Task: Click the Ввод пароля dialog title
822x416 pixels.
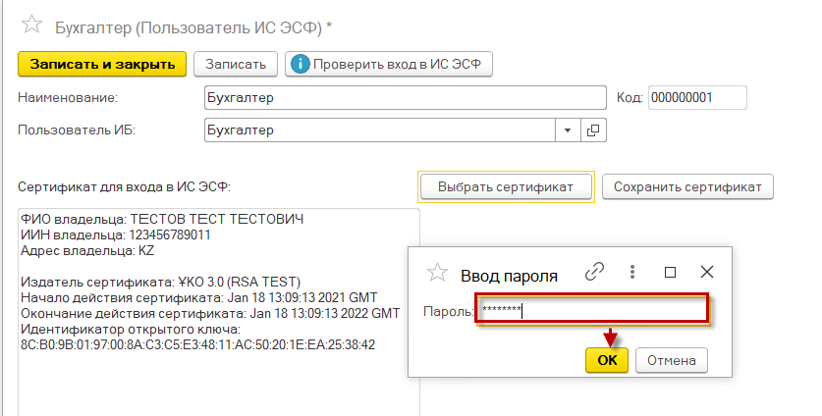Action: click(509, 276)
